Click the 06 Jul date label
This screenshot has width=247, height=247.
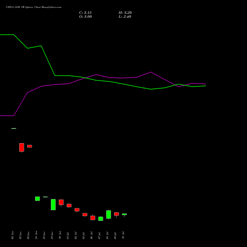click(91, 235)
